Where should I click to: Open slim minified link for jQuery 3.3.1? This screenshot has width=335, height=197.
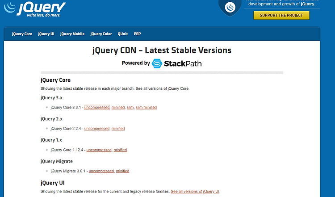(146, 107)
